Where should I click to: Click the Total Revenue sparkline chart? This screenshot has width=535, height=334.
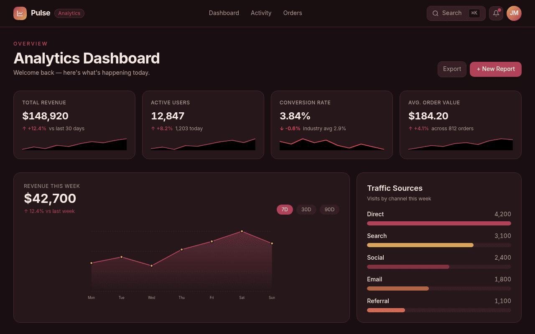[74, 144]
